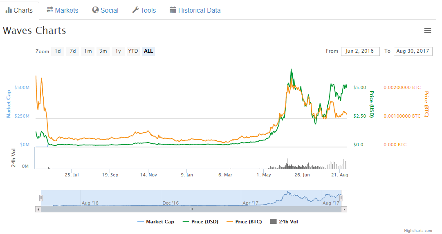This screenshot has height=234, width=442.
Task: Click the blue Market Cap legend line marker
Action: click(x=141, y=222)
